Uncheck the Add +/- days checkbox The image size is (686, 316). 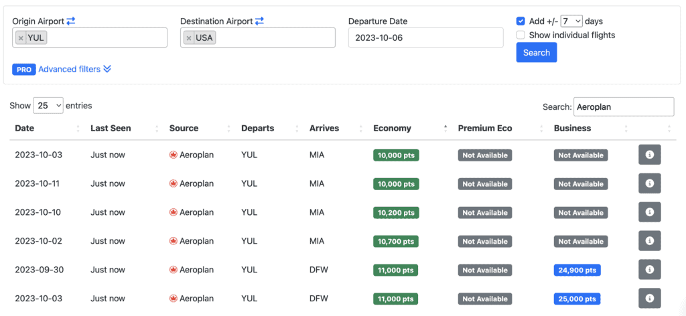(x=521, y=21)
